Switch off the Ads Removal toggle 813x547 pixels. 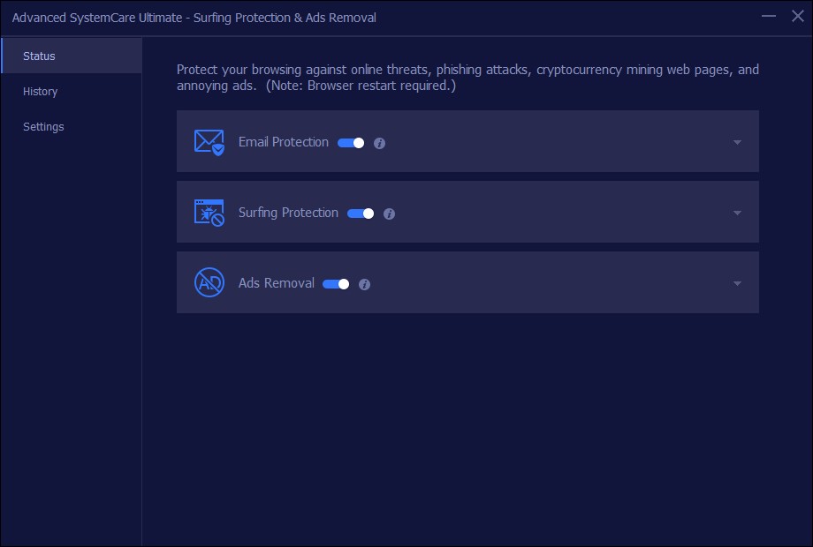[335, 283]
